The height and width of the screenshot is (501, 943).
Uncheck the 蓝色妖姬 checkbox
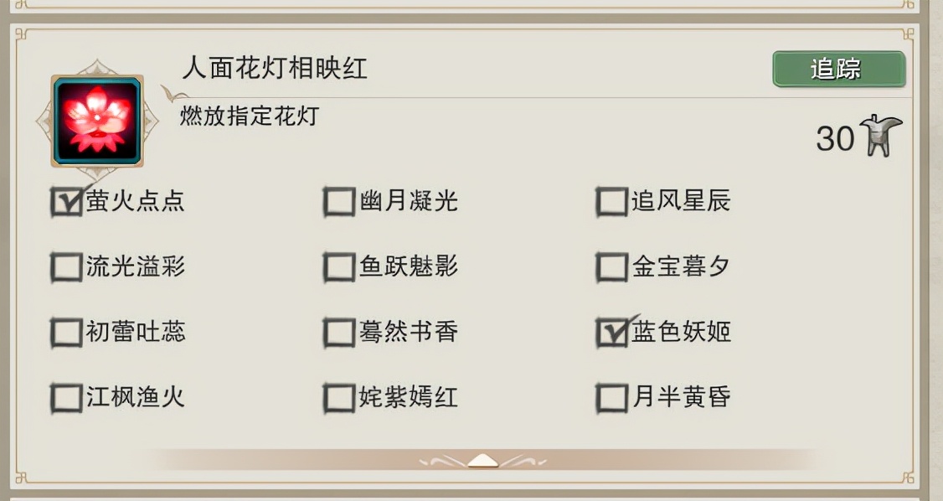[612, 333]
